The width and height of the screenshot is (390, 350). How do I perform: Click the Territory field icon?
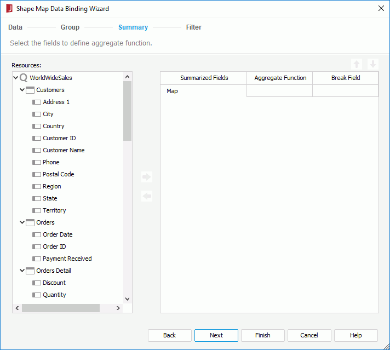coord(37,211)
